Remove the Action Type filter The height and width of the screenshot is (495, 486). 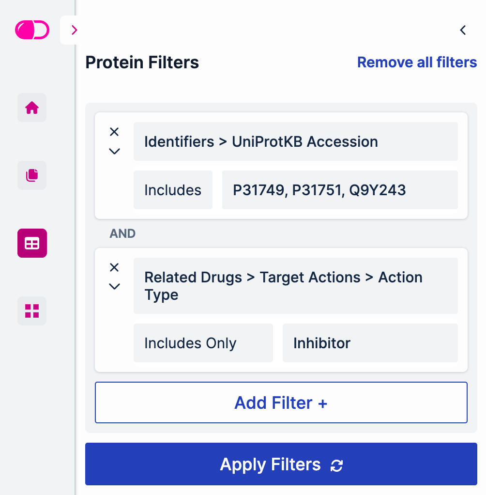(114, 267)
